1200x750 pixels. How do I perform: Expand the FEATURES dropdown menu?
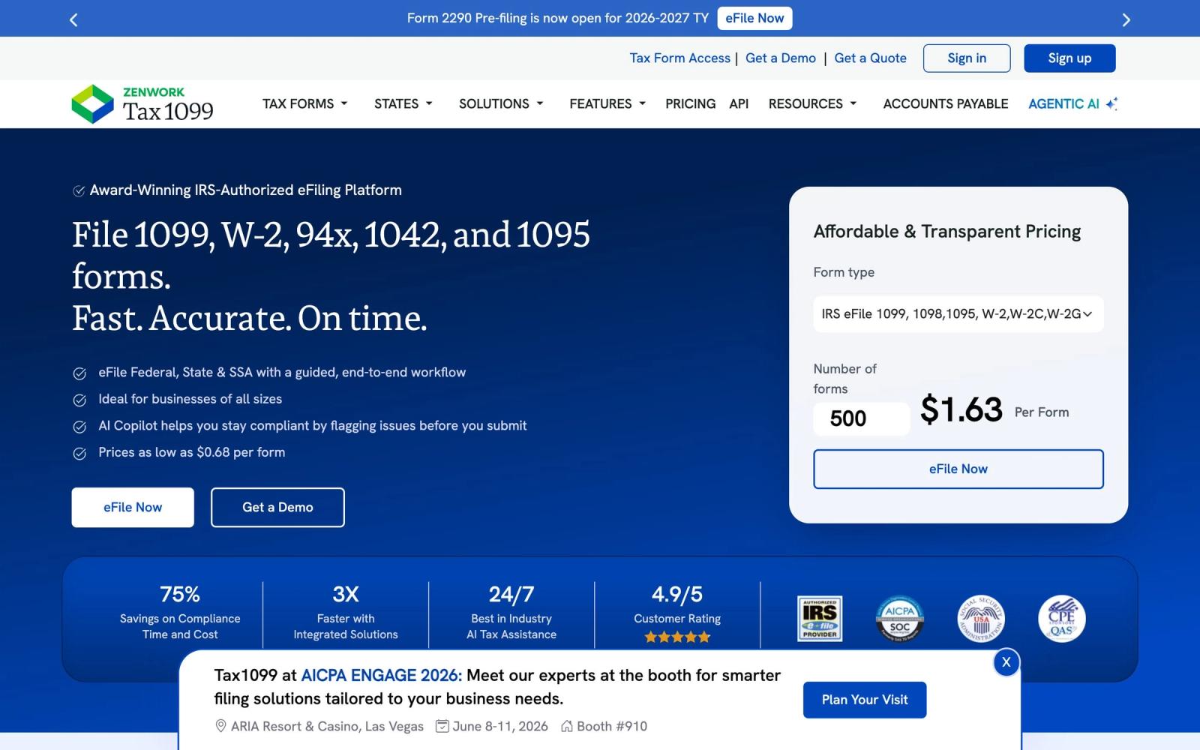point(607,103)
